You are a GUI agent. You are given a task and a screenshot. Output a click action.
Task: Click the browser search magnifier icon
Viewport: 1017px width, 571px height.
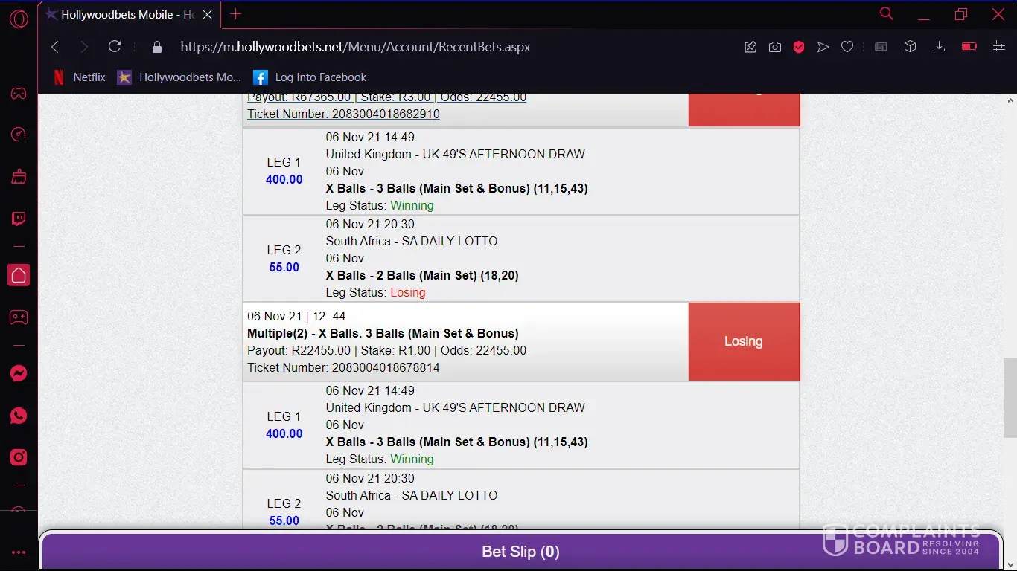886,14
